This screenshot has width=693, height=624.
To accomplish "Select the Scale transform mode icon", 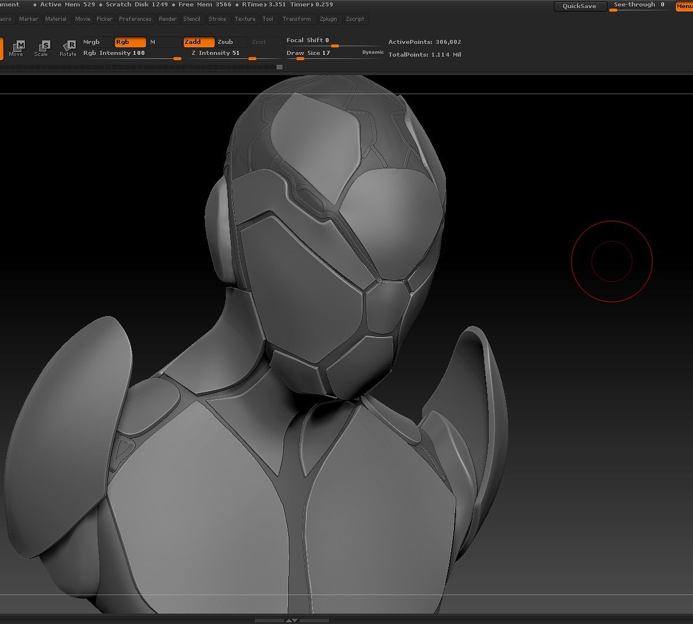I will (42, 47).
